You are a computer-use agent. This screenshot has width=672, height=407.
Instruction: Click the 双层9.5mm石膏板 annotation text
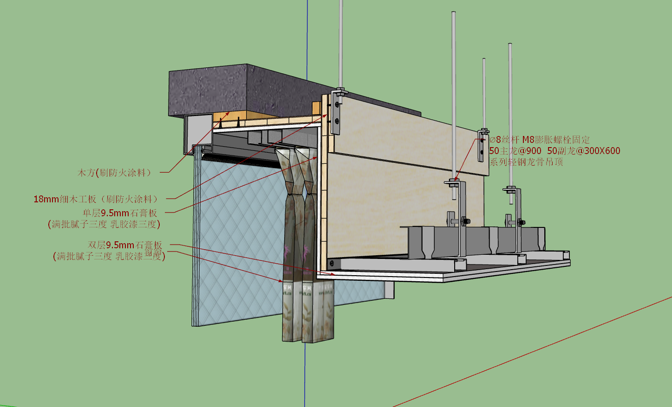pyautogui.click(x=125, y=245)
